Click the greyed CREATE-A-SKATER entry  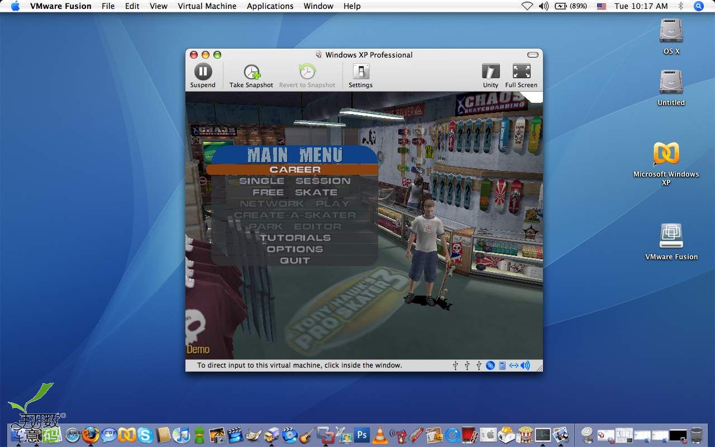pos(294,215)
